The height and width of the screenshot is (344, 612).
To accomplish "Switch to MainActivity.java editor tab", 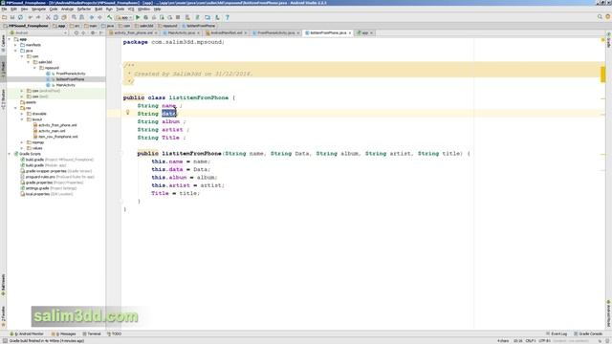I will click(x=181, y=33).
